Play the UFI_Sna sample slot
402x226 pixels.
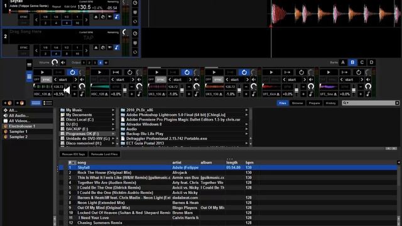coord(329,72)
